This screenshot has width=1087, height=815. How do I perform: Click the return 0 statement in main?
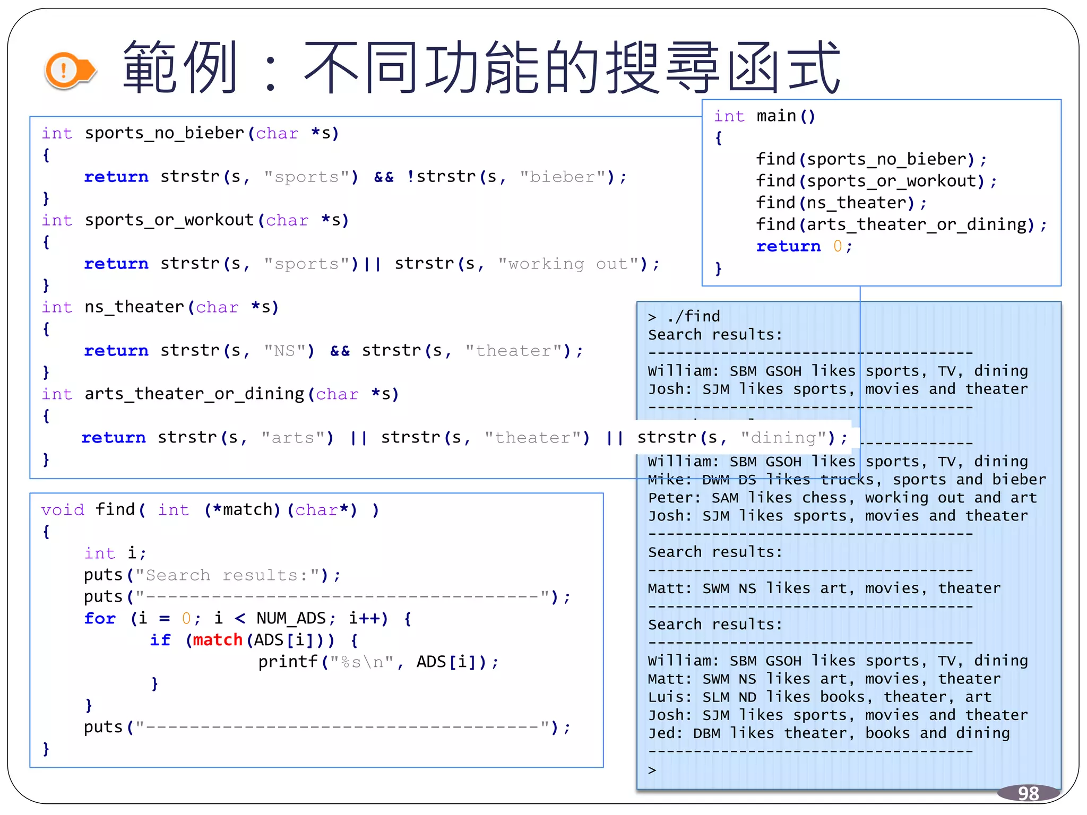coord(804,246)
